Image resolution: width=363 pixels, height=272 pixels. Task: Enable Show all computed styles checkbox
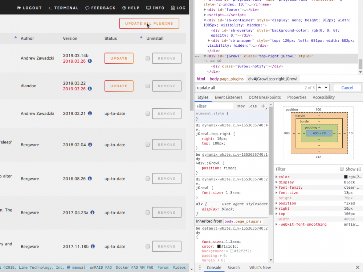coord(342,169)
